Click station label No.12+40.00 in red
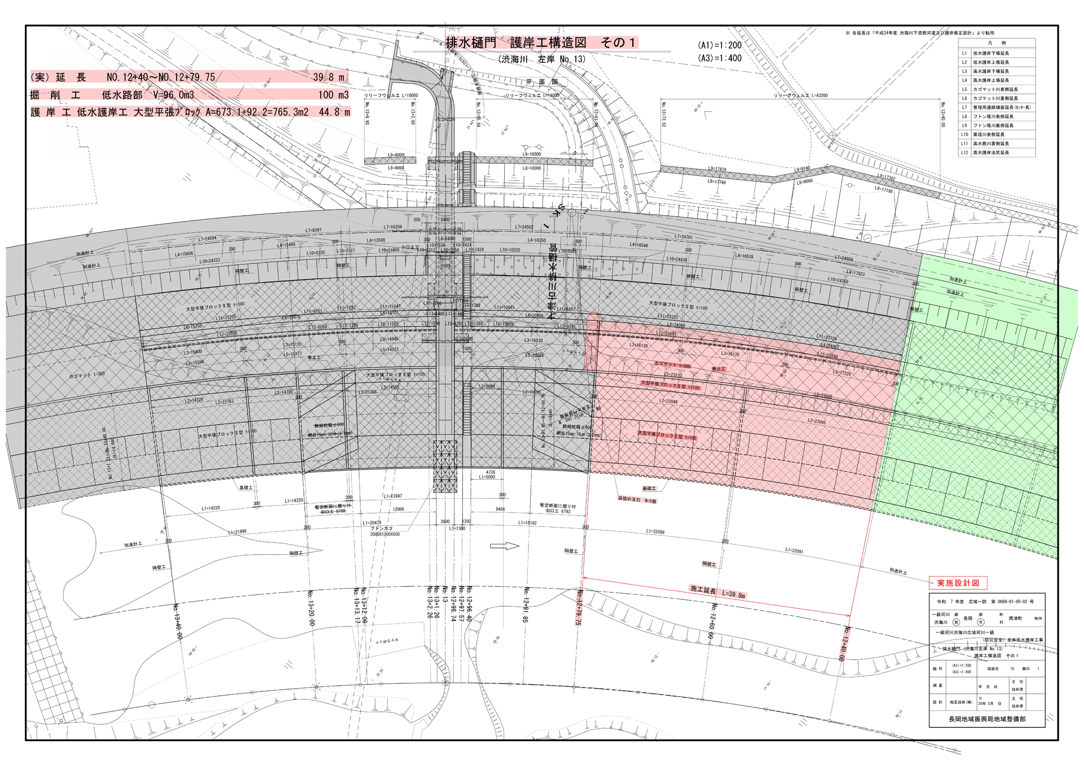This screenshot has width=1084, height=766. 845,643
